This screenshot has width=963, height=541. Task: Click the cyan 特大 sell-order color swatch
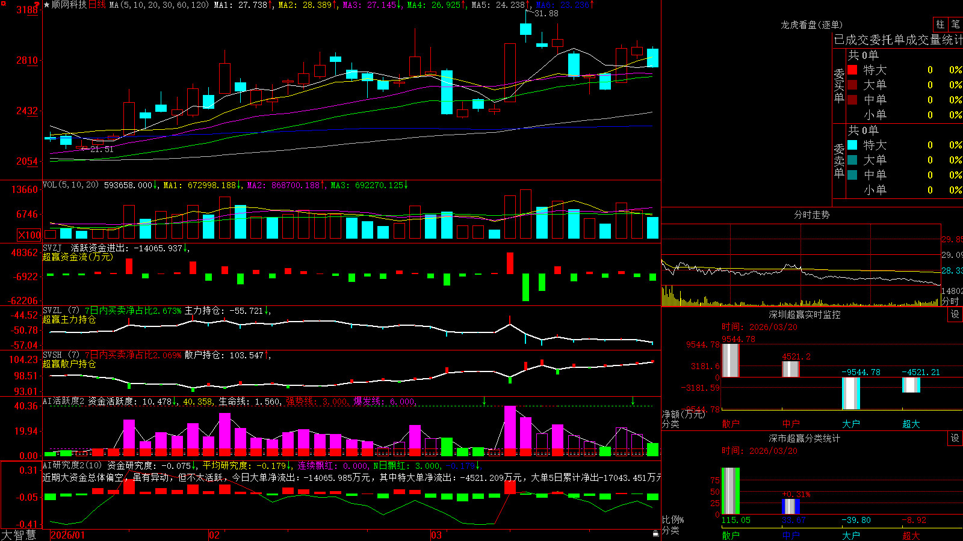pos(852,145)
